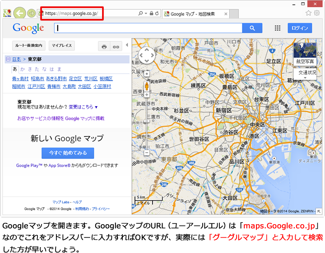Click the map pan control circle

pos(147,55)
